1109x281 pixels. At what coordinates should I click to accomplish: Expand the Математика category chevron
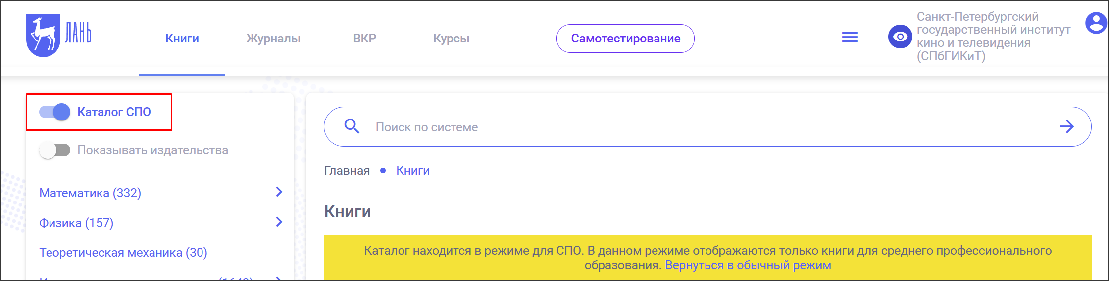tap(279, 192)
